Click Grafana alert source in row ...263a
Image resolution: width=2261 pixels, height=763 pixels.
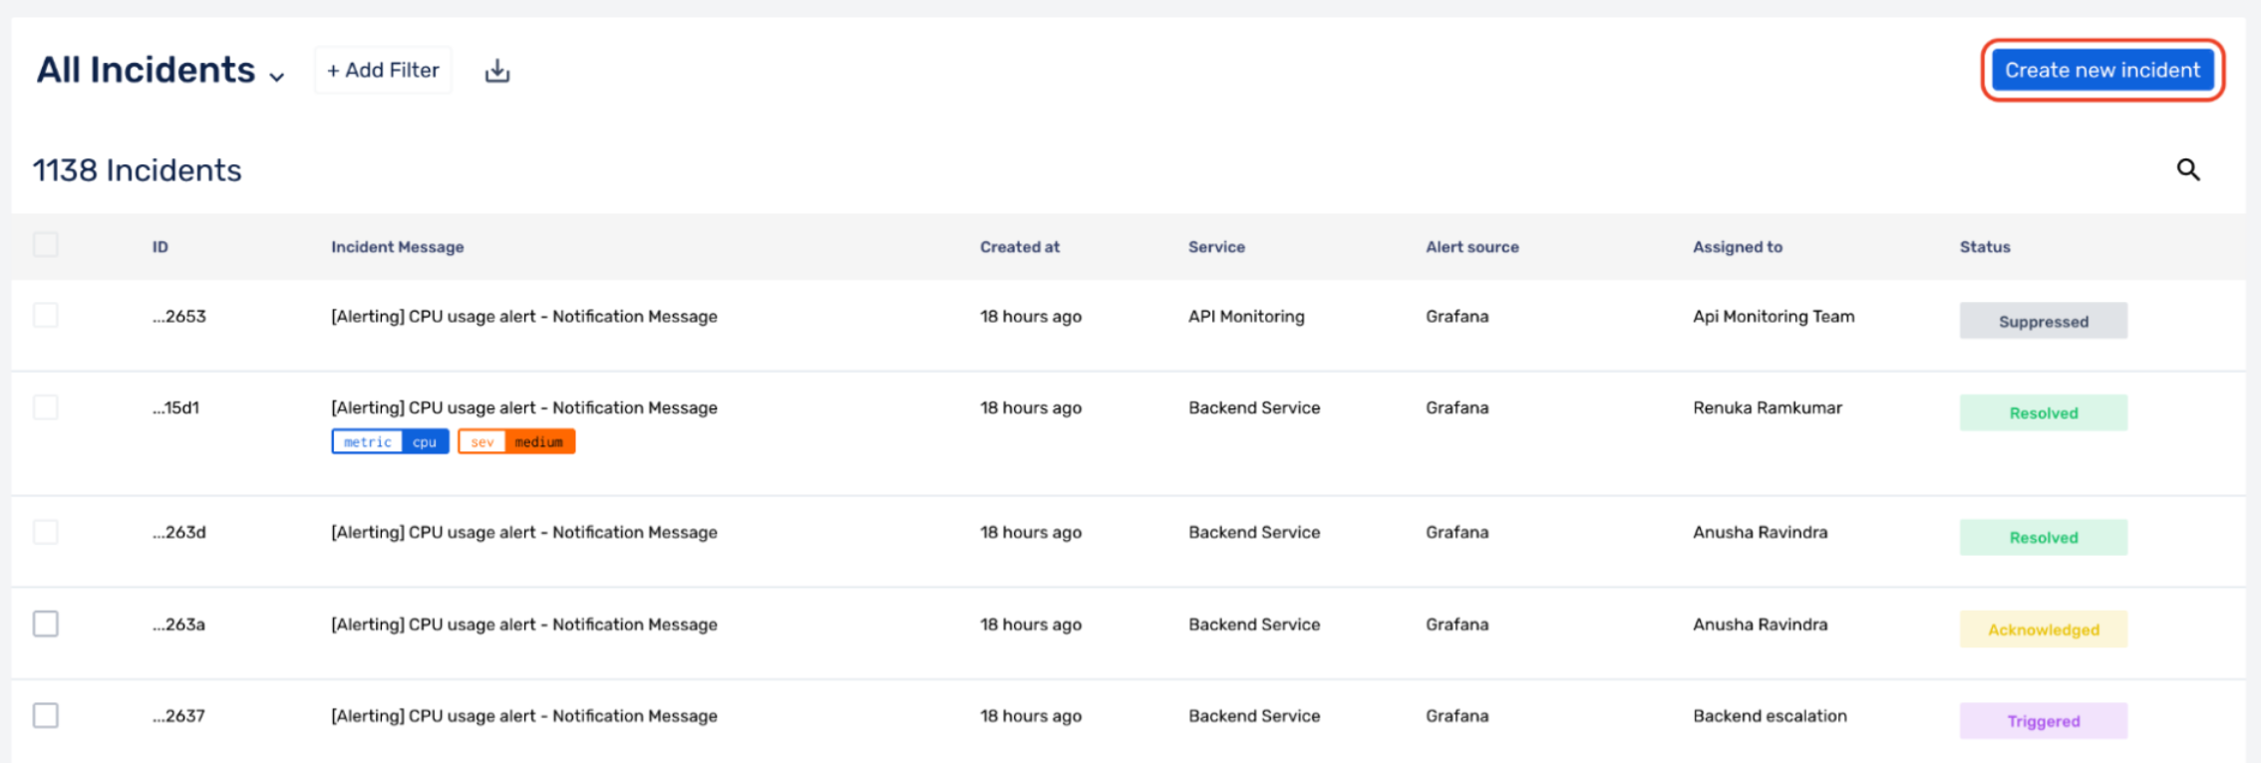pyautogui.click(x=1457, y=625)
